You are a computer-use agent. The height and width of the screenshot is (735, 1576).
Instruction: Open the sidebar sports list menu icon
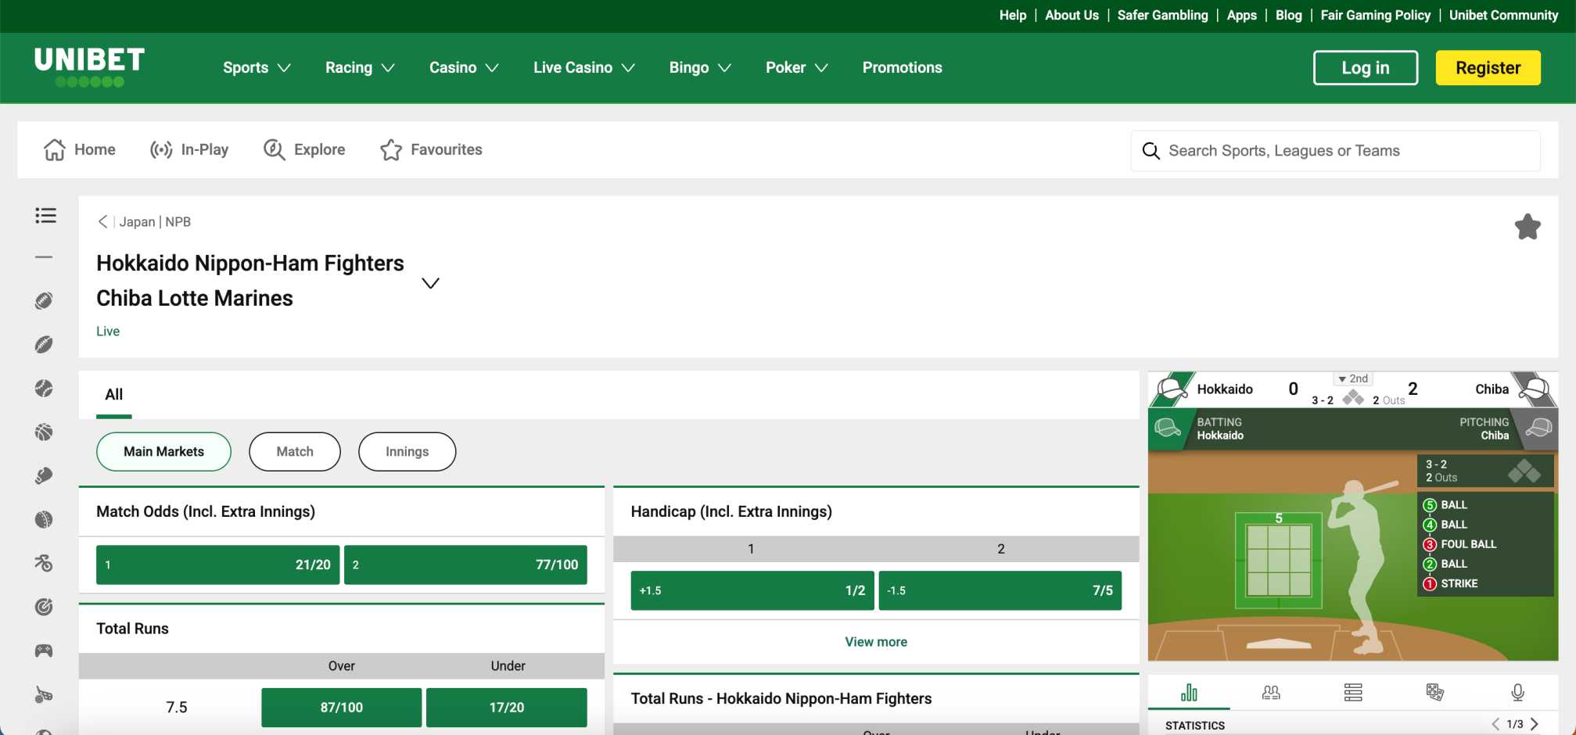tap(45, 216)
